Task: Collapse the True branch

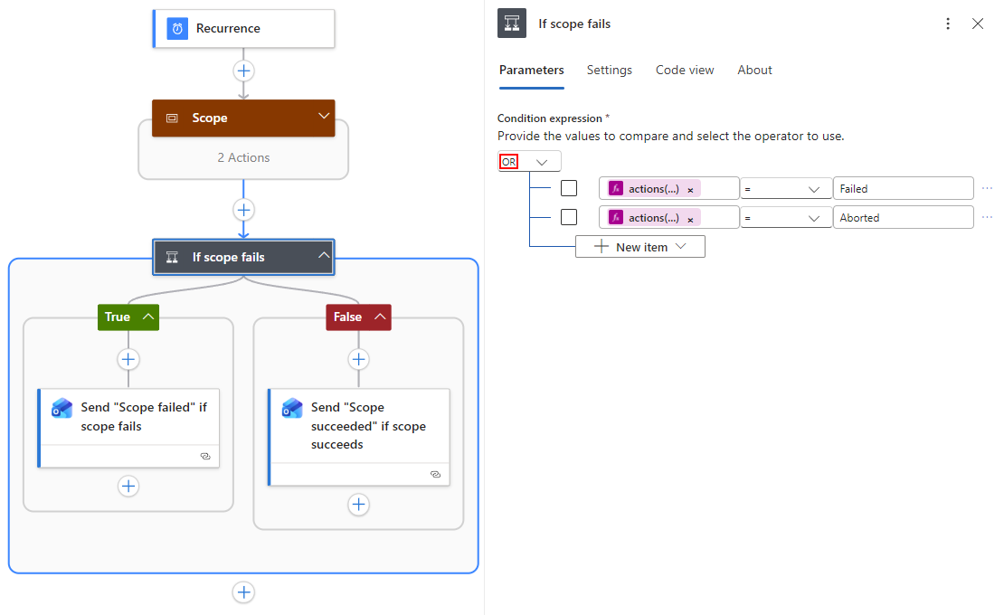Action: (148, 317)
